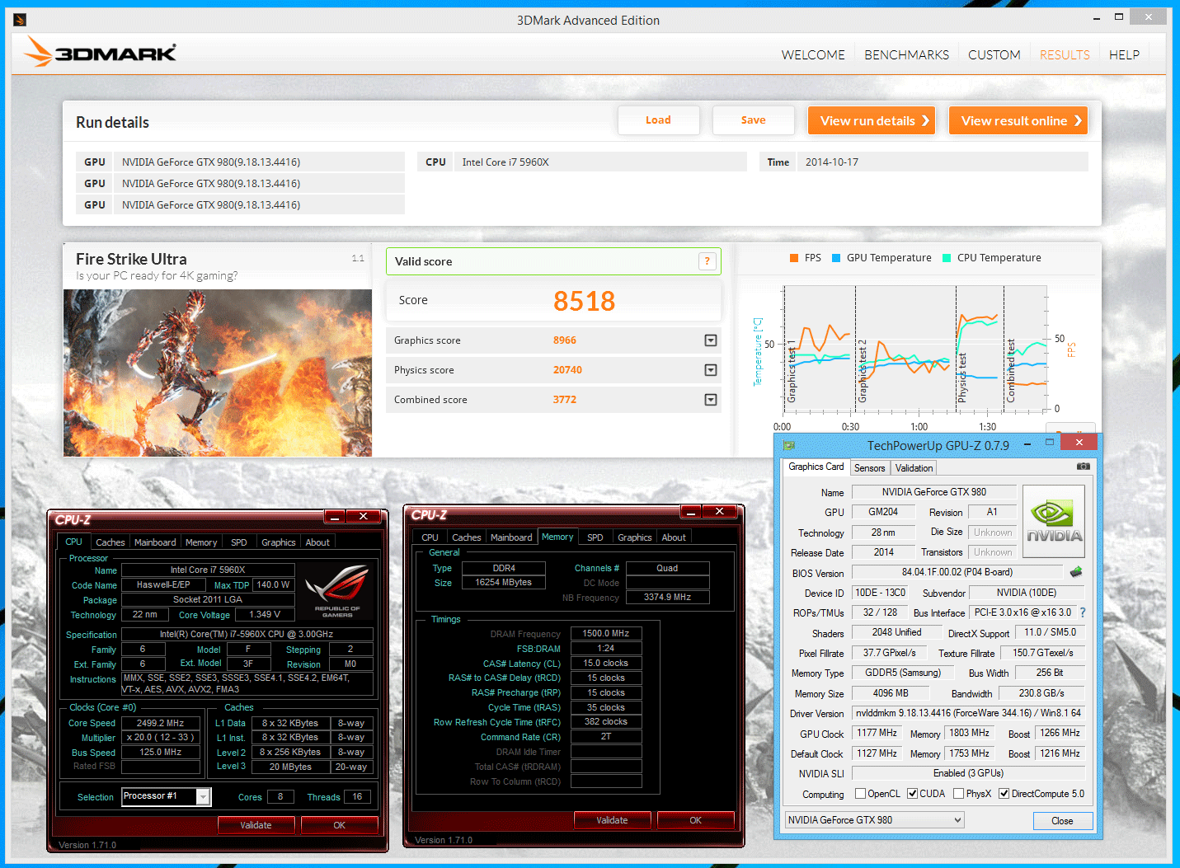The width and height of the screenshot is (1180, 868).
Task: Expand the Graphics score details
Action: 711,340
